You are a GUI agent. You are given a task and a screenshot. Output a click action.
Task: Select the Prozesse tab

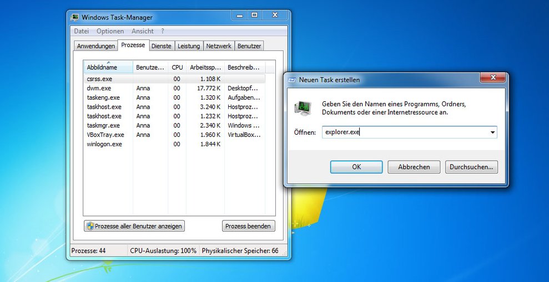[133, 45]
